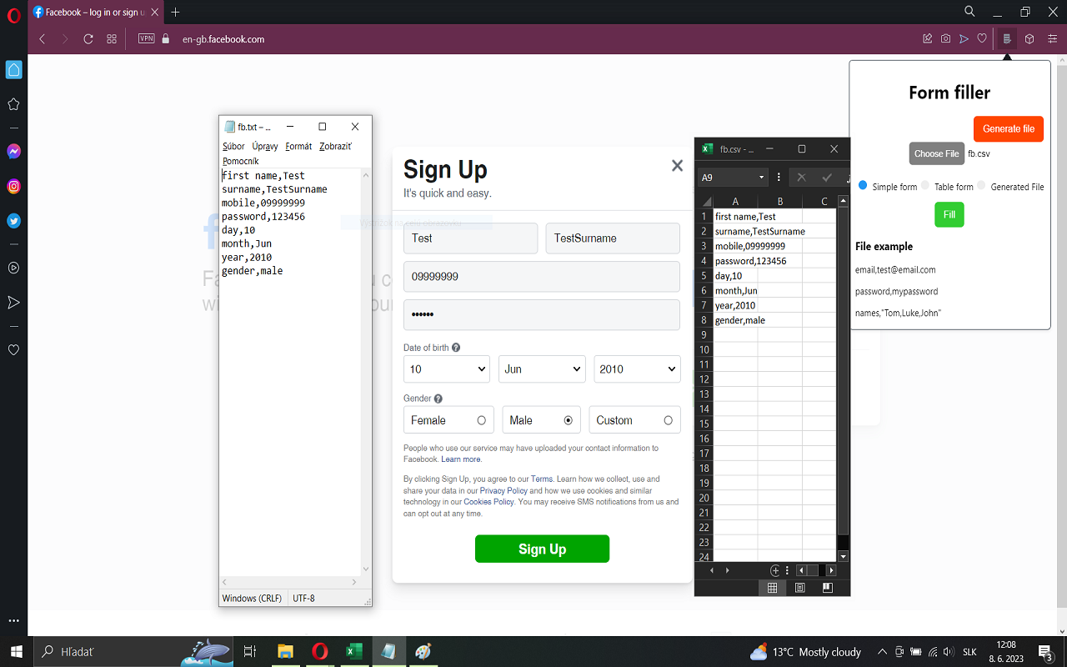Select the Generated File option
This screenshot has width=1067, height=667.
pos(981,185)
